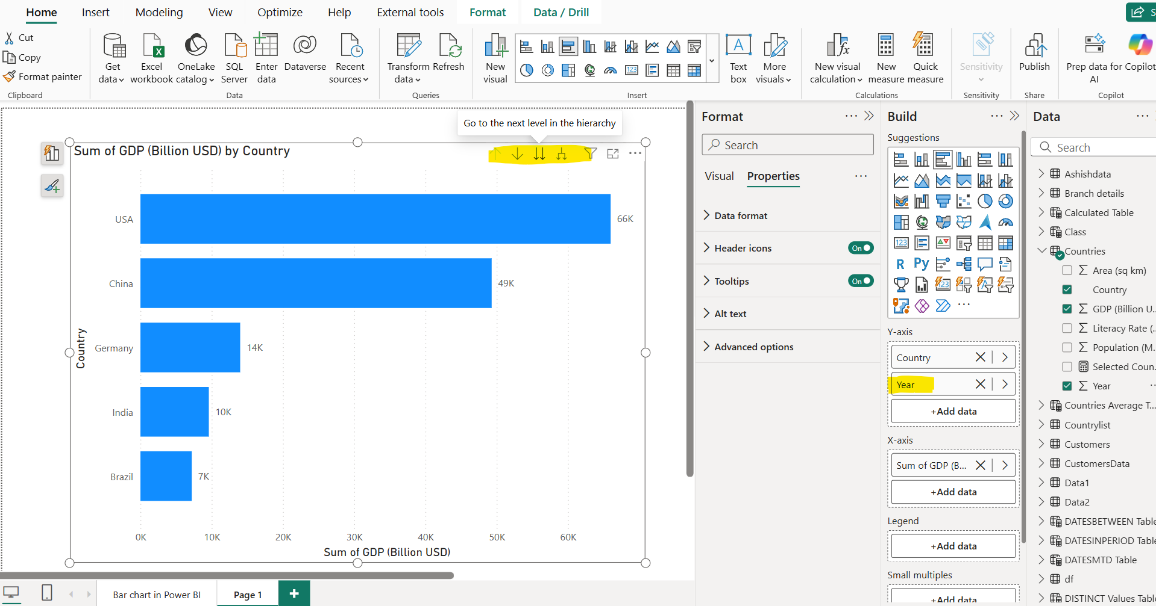Uncheck the Country field checkbox

click(1067, 289)
